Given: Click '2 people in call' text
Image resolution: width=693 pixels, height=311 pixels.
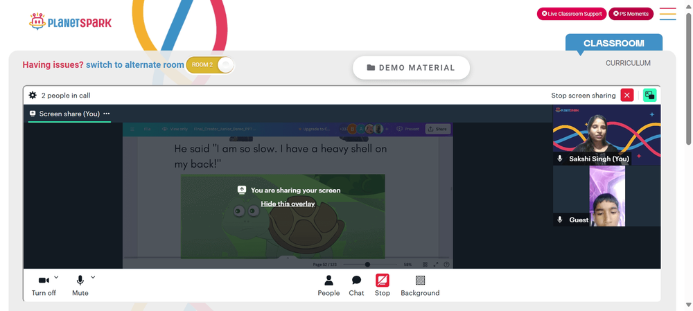Looking at the screenshot, I should (66, 96).
